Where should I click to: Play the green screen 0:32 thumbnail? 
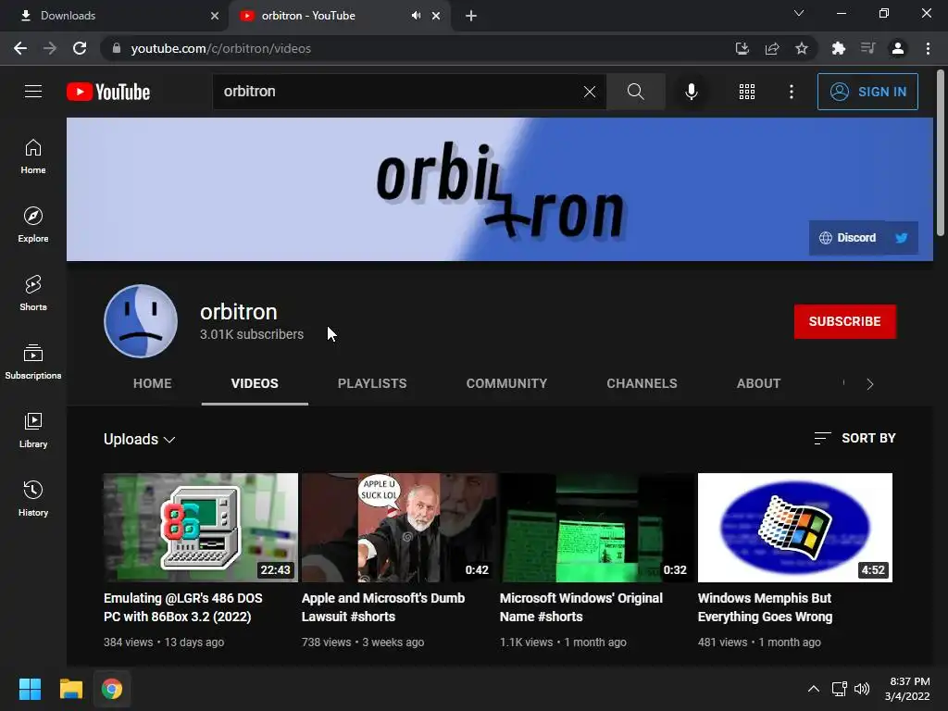coord(597,527)
